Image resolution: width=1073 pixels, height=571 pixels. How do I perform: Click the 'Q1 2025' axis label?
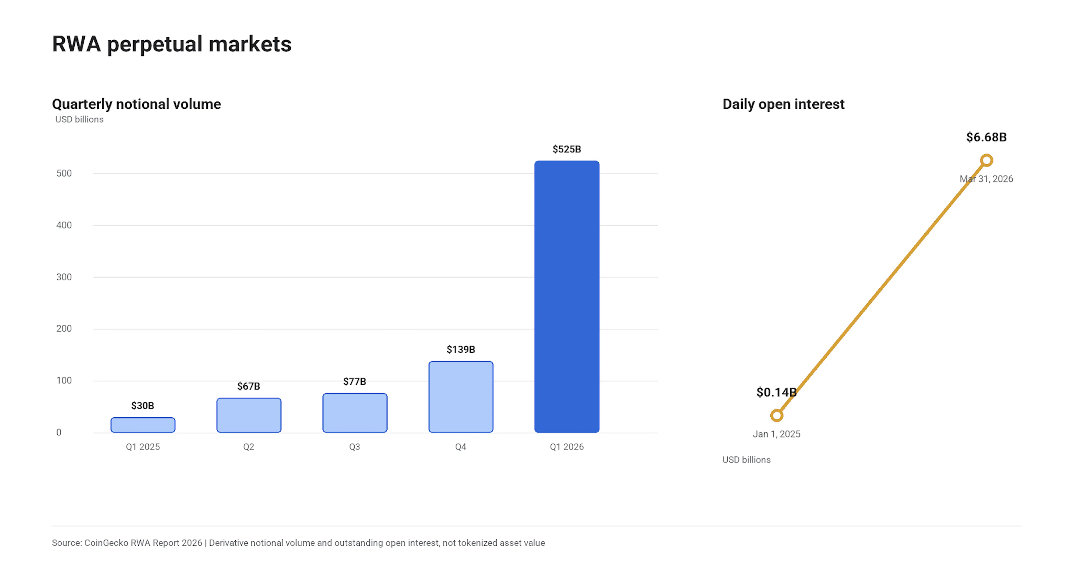point(143,447)
